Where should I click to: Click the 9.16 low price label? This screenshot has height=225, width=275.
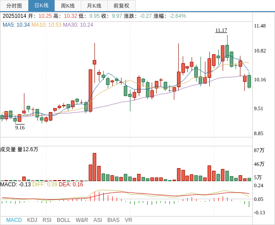coord(20,128)
